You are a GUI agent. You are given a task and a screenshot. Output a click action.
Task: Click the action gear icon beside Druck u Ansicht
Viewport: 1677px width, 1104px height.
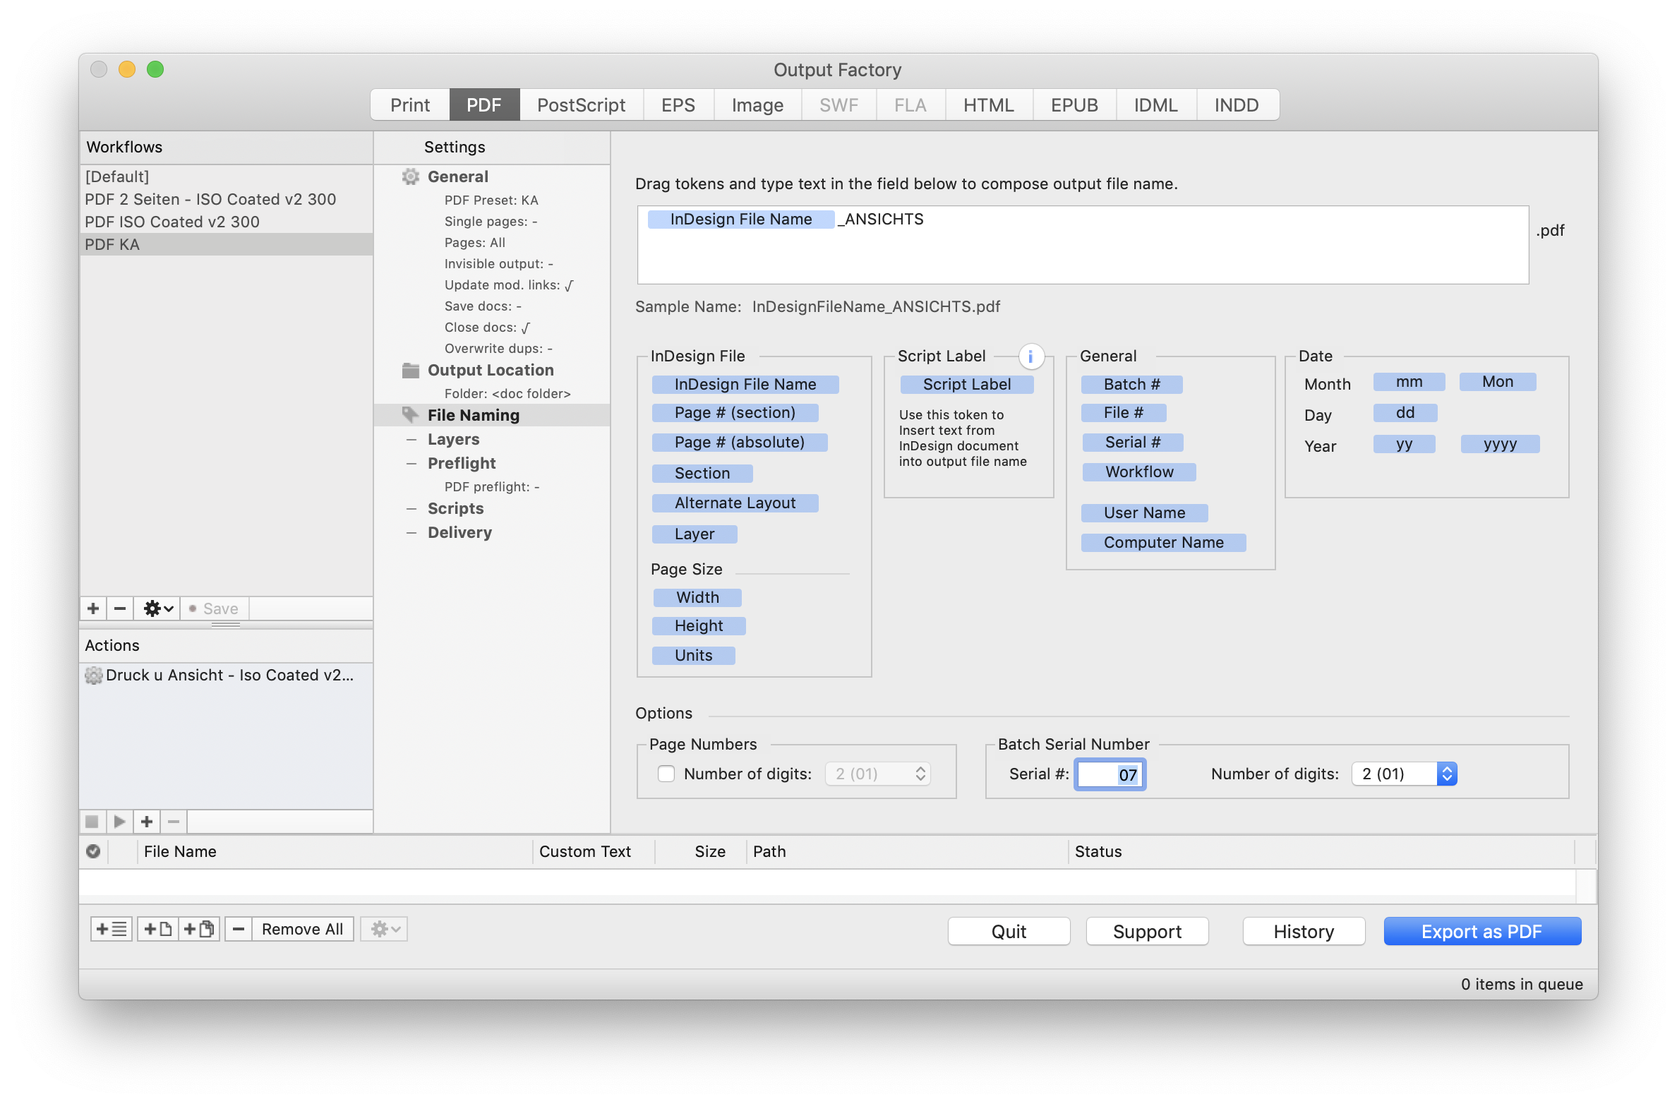(93, 676)
